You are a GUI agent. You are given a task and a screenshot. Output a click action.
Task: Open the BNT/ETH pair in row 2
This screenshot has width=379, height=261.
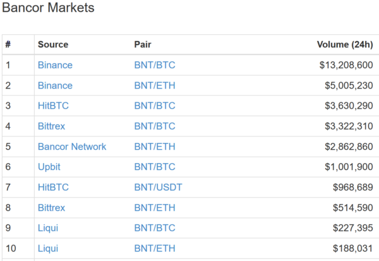pyautogui.click(x=155, y=85)
